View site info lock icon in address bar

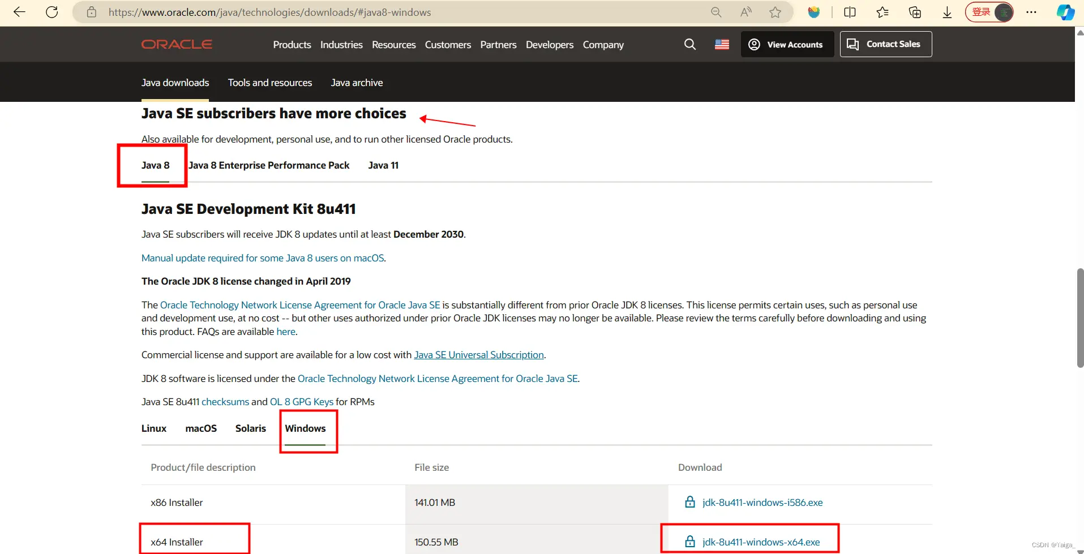click(91, 12)
